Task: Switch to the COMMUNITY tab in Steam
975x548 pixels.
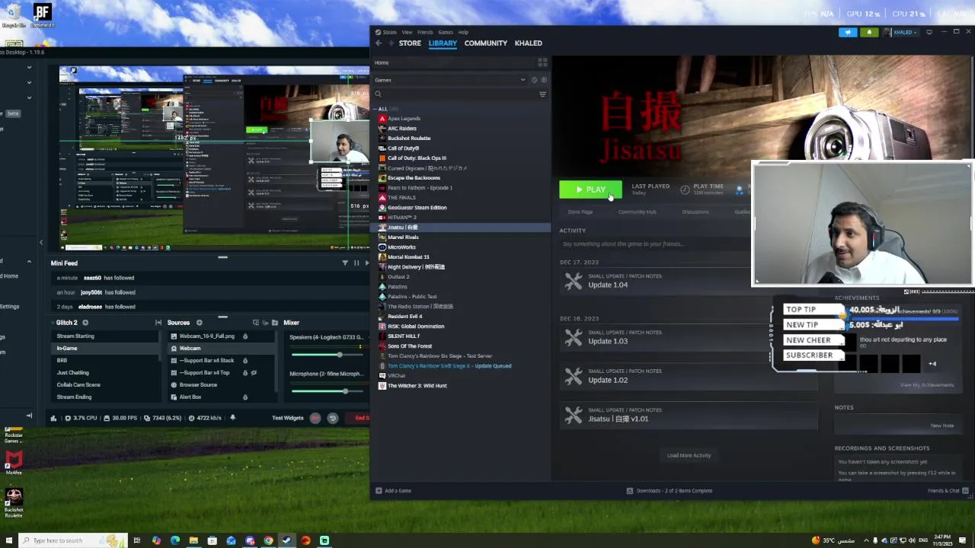Action: pyautogui.click(x=486, y=43)
